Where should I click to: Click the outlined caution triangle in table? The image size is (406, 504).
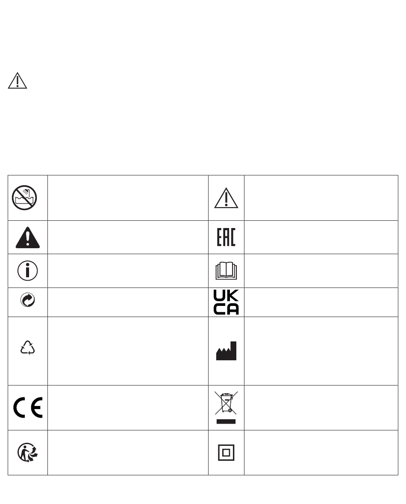pyautogui.click(x=226, y=198)
